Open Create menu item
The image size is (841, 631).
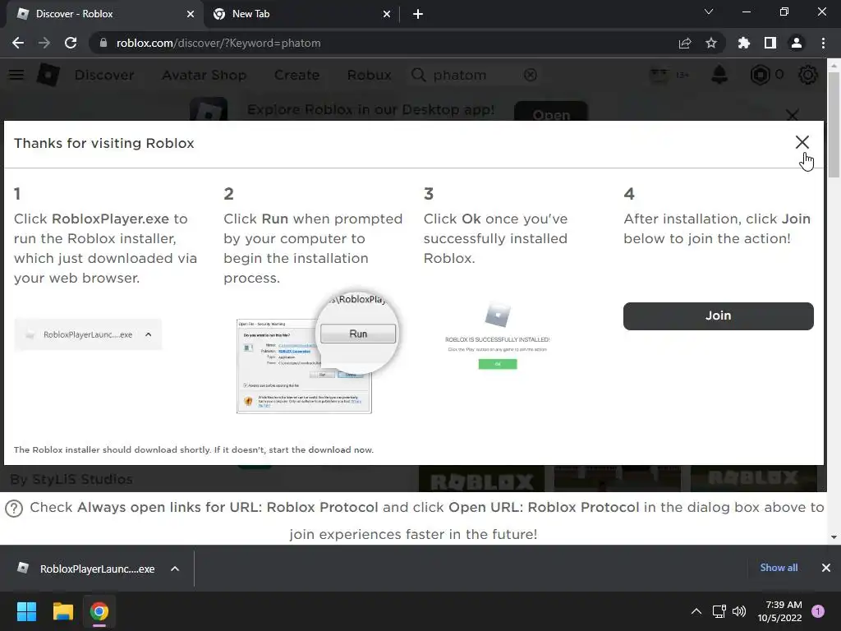[296, 75]
